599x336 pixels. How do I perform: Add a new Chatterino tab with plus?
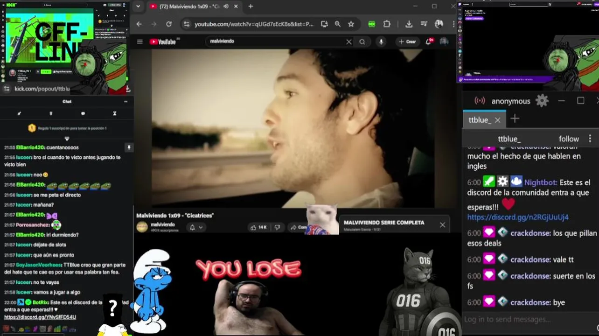point(515,119)
